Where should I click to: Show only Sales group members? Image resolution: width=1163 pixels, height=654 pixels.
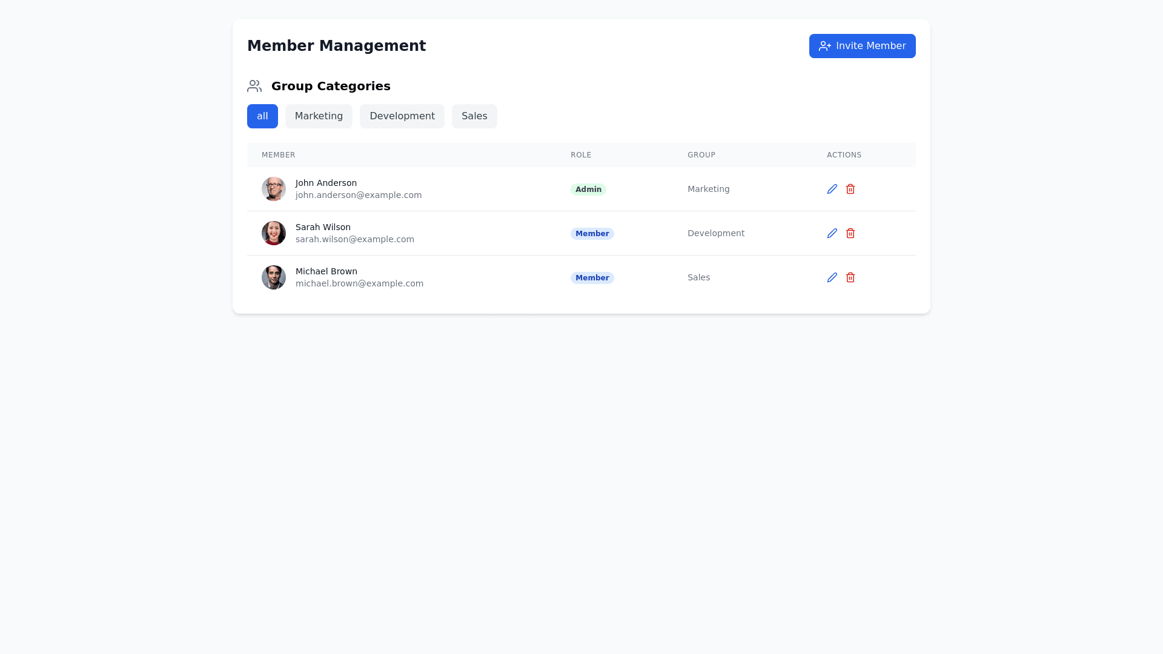coord(474,116)
